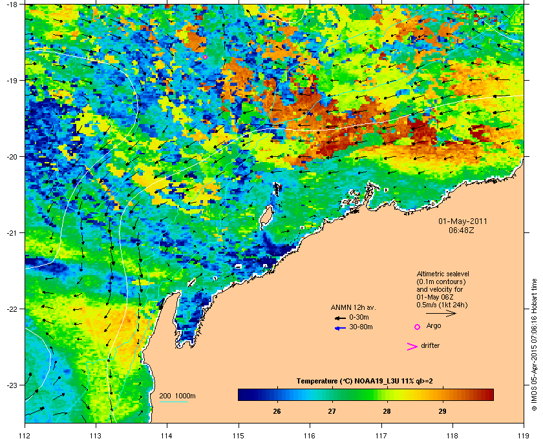The width and height of the screenshot is (543, 439).
Task: Click the 0.5m/s velocity scale arrow
Action: coord(441,313)
